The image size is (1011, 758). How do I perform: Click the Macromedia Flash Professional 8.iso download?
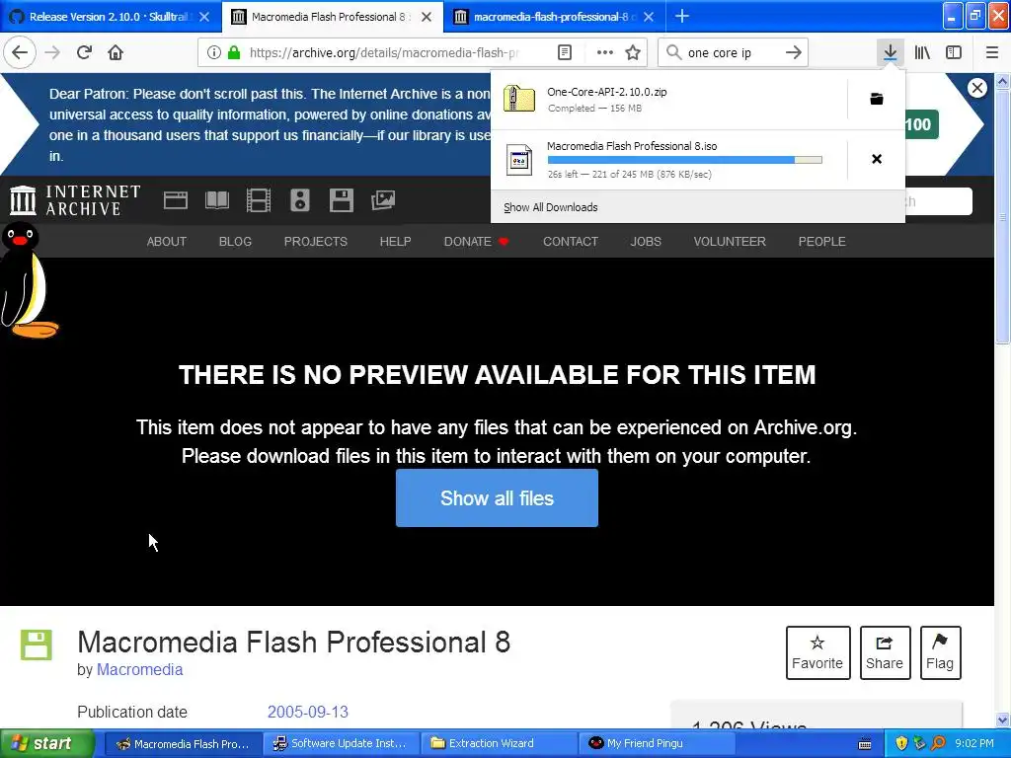pyautogui.click(x=668, y=160)
